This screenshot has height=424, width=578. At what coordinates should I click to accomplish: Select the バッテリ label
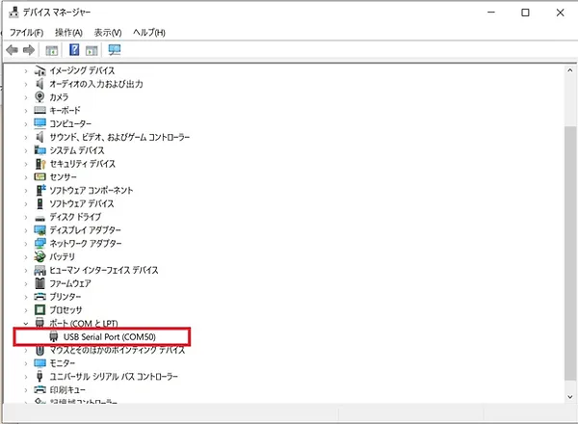click(x=63, y=256)
